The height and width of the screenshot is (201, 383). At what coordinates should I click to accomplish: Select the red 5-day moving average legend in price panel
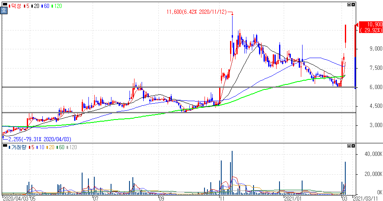(x=27, y=6)
